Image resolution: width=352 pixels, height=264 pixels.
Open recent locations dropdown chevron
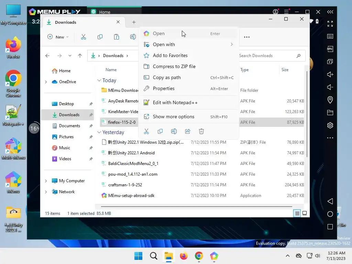pyautogui.click(x=70, y=56)
